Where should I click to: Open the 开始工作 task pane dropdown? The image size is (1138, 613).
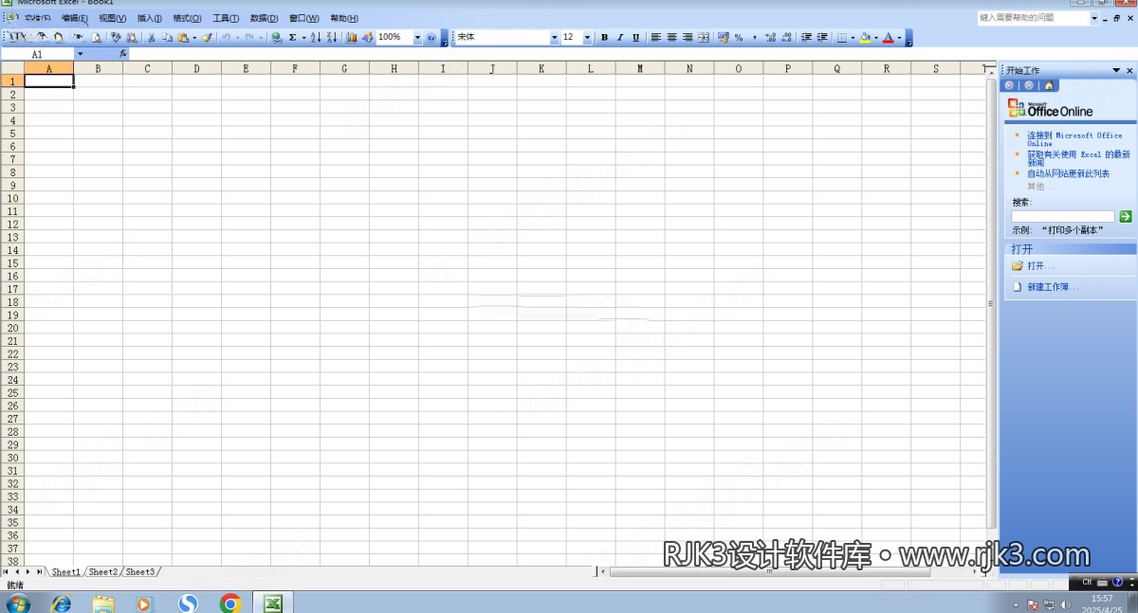(1116, 71)
